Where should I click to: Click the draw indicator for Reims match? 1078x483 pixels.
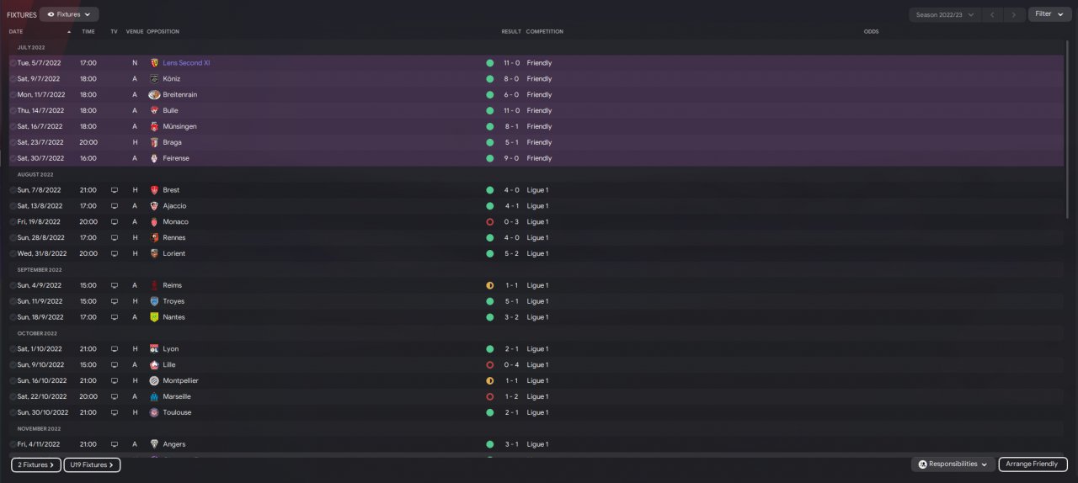tap(489, 286)
